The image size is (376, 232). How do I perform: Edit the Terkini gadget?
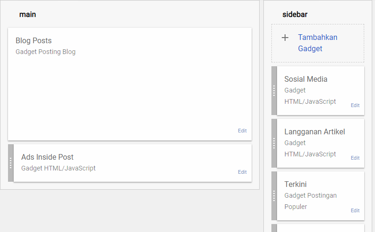pos(355,211)
